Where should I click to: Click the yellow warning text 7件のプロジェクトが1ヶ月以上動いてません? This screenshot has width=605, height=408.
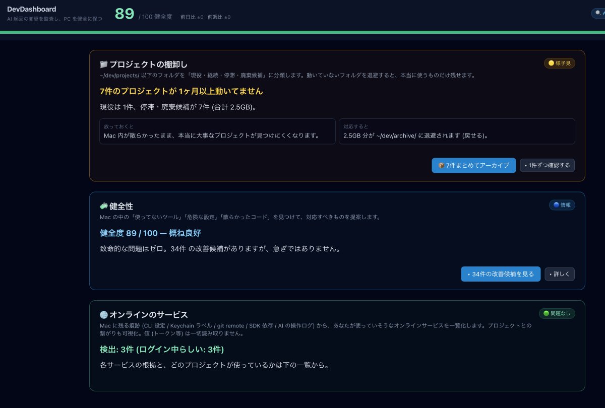[x=181, y=91]
